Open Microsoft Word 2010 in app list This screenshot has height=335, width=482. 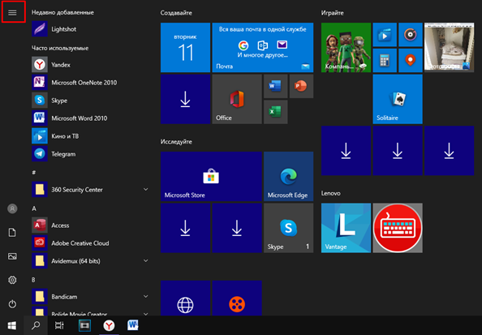click(90, 118)
